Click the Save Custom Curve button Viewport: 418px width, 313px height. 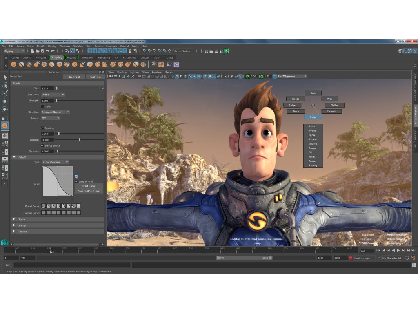pyautogui.click(x=89, y=191)
